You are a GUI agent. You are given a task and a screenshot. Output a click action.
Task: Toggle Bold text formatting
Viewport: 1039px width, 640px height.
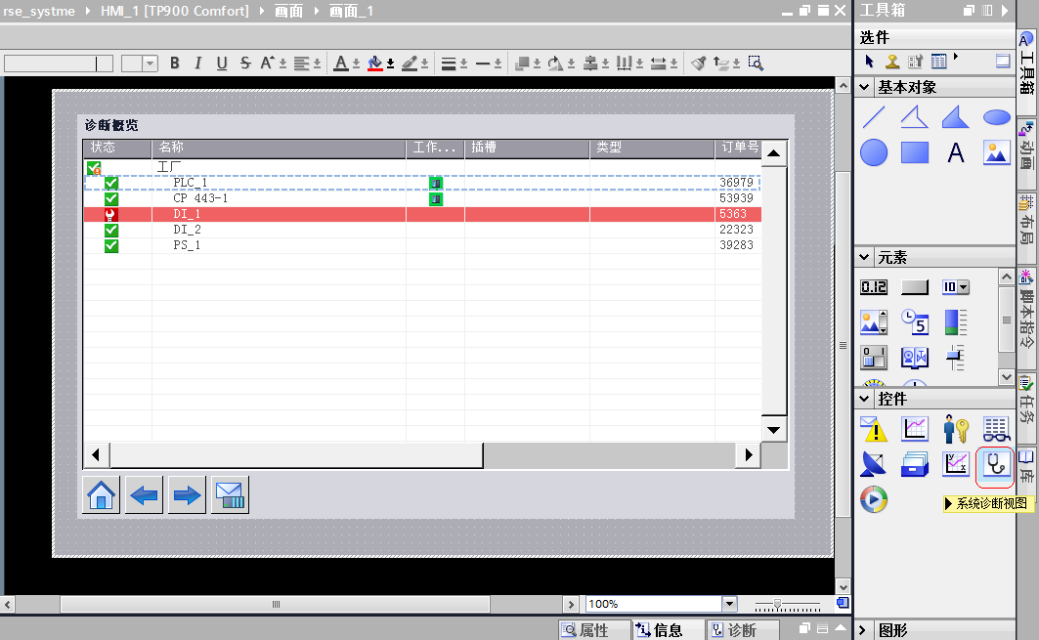pos(174,63)
